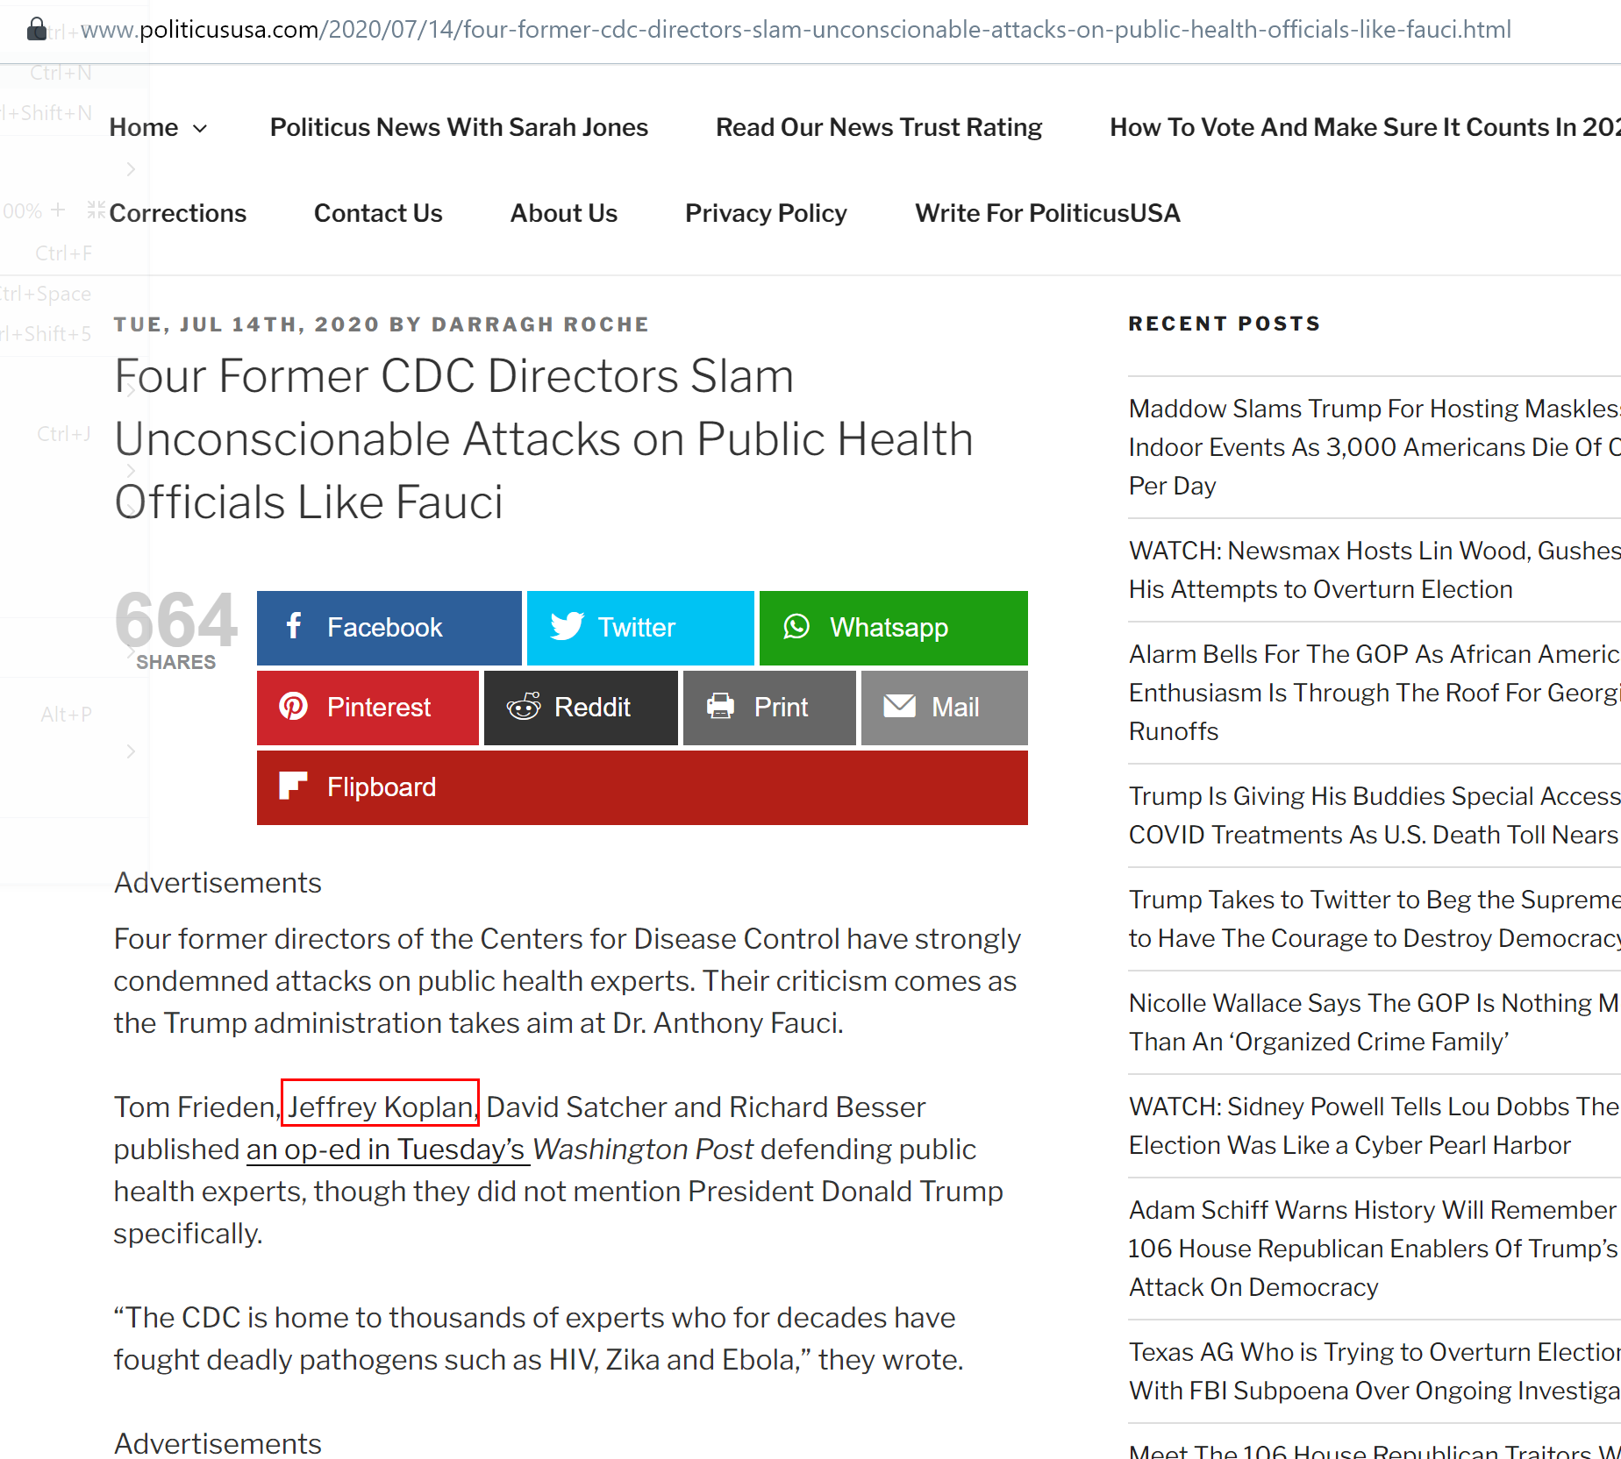Open Texas AG Who is Trying post
1621x1459 pixels.
pos(1375,1371)
